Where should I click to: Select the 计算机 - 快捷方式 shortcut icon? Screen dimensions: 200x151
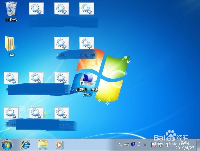(87, 85)
